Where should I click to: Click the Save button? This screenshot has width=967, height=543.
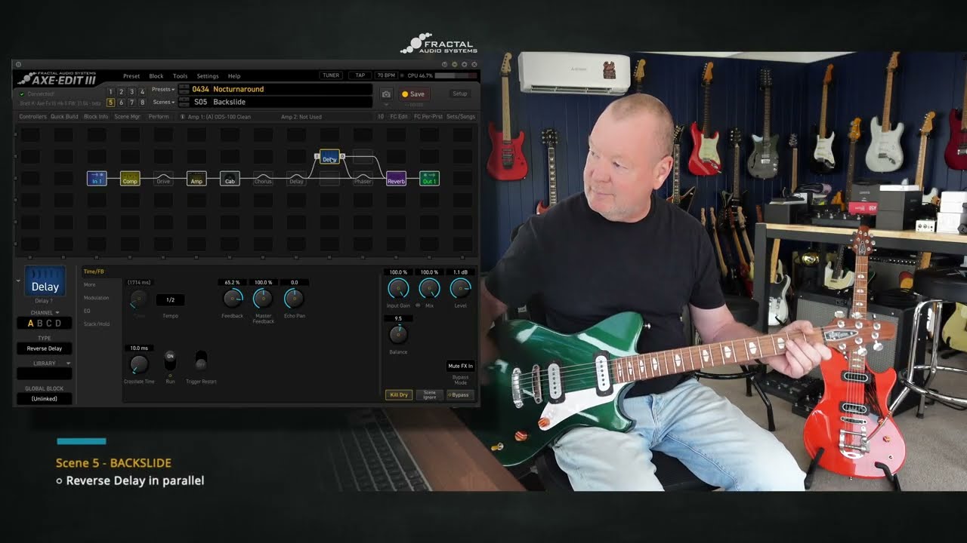coord(413,94)
